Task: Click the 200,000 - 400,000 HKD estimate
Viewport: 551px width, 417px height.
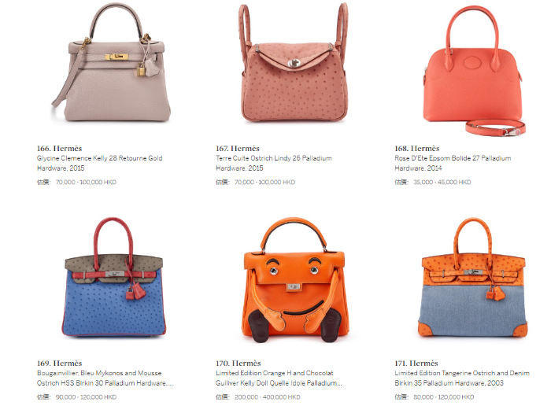Action: click(267, 397)
